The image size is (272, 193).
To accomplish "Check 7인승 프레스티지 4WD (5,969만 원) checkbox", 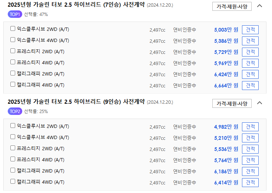I will pyautogui.click(x=13, y=62).
